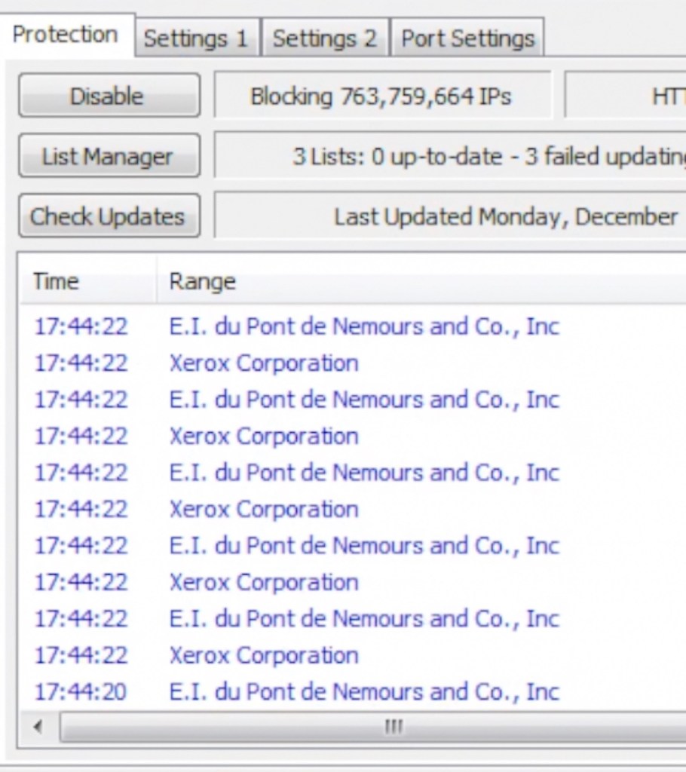The height and width of the screenshot is (772, 686).
Task: Select the topmost Xerox Corporation log entry
Action: pos(264,363)
